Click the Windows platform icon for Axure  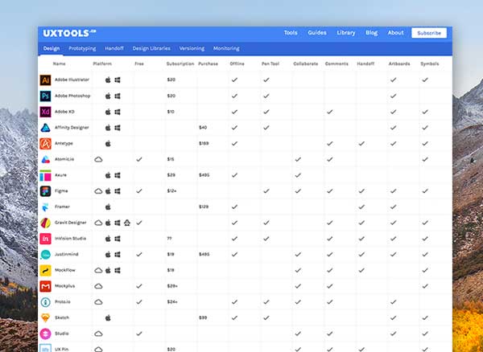118,175
